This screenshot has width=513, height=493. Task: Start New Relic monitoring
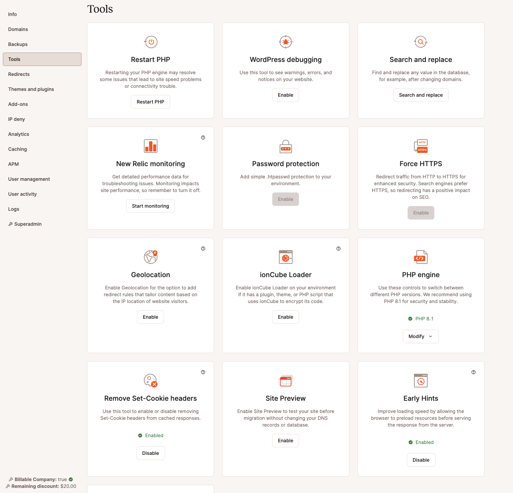click(x=150, y=206)
